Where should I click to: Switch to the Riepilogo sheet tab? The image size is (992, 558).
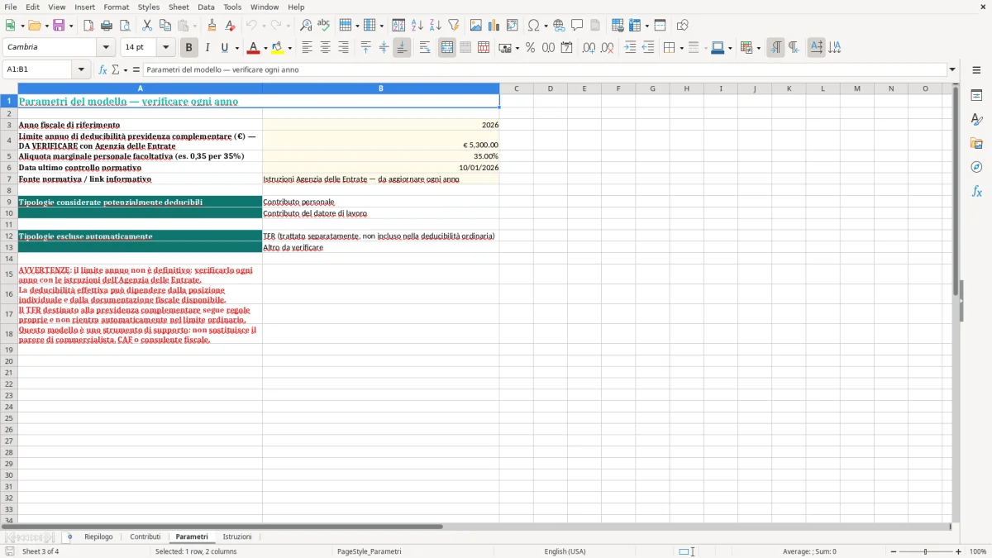98,537
